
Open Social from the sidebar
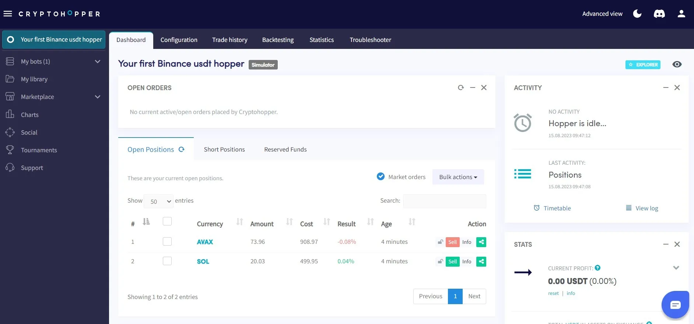click(29, 132)
